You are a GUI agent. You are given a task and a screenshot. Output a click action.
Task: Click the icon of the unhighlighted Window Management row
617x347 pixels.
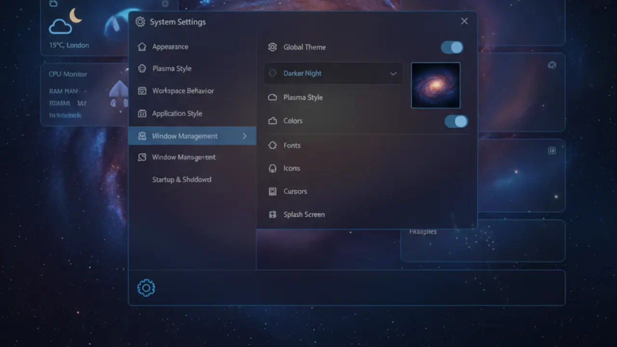click(x=142, y=157)
